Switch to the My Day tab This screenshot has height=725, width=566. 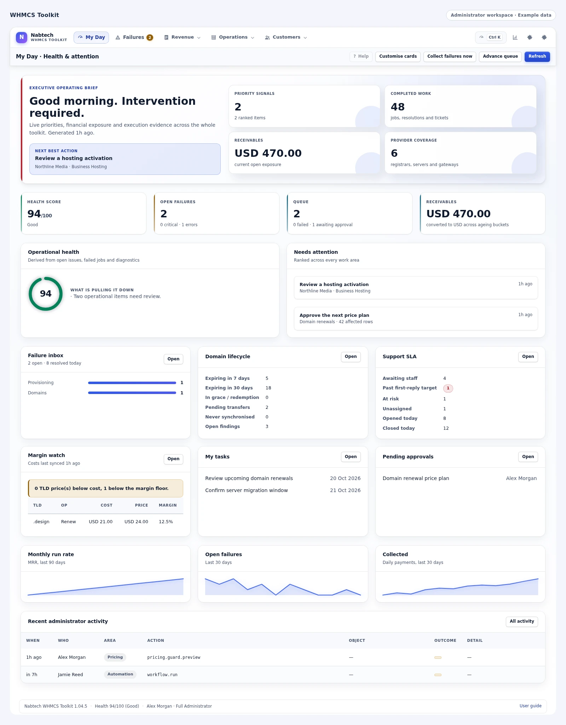click(91, 38)
